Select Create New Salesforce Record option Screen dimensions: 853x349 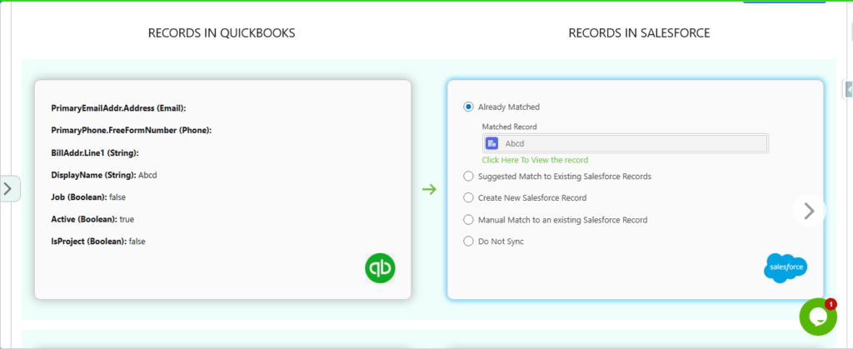468,198
